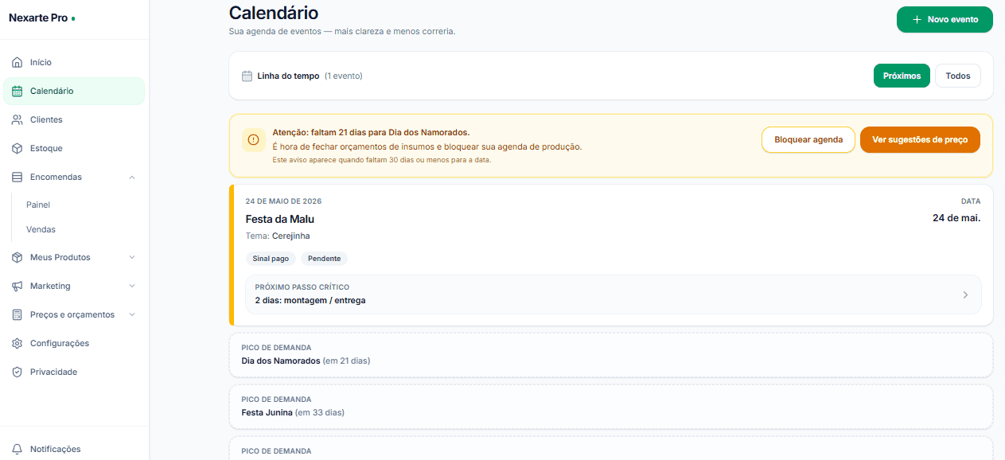Click the Novo evento button
The width and height of the screenshot is (1005, 460).
pos(945,19)
